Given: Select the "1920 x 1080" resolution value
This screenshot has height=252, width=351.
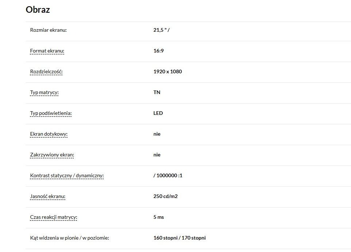Looking at the screenshot, I should tap(167, 71).
